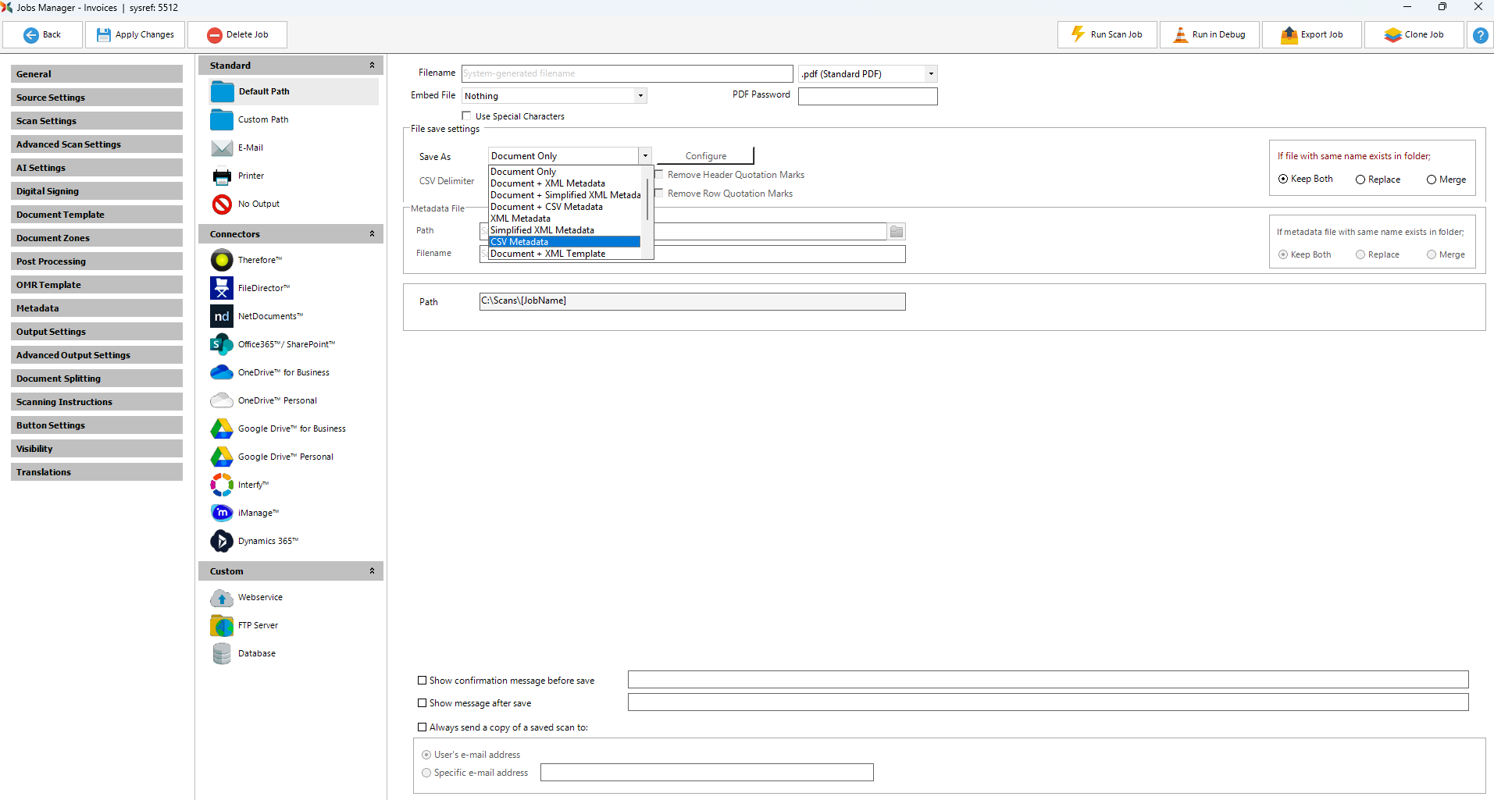This screenshot has width=1494, height=800.
Task: Open the Document Splitting settings tab
Action: 96,379
